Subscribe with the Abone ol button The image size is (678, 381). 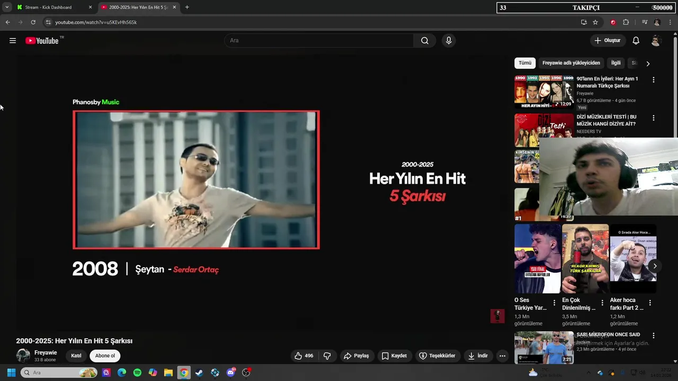[x=105, y=356]
